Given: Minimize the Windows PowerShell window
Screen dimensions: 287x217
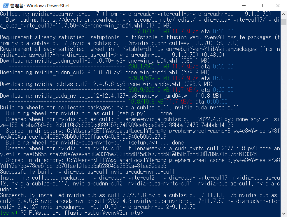Looking at the screenshot, I should point(244,6).
